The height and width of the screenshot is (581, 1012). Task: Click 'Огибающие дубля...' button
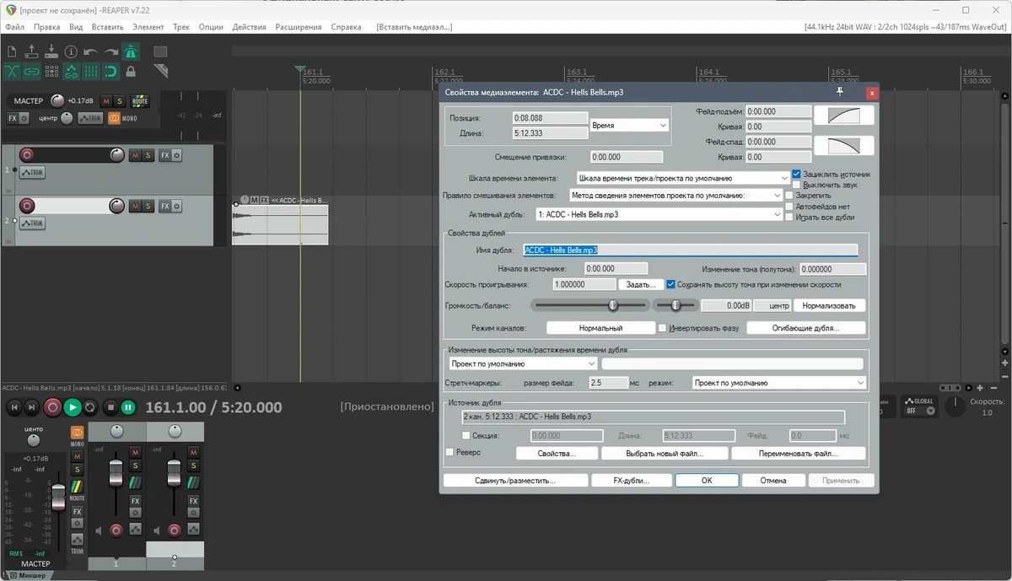tap(806, 328)
